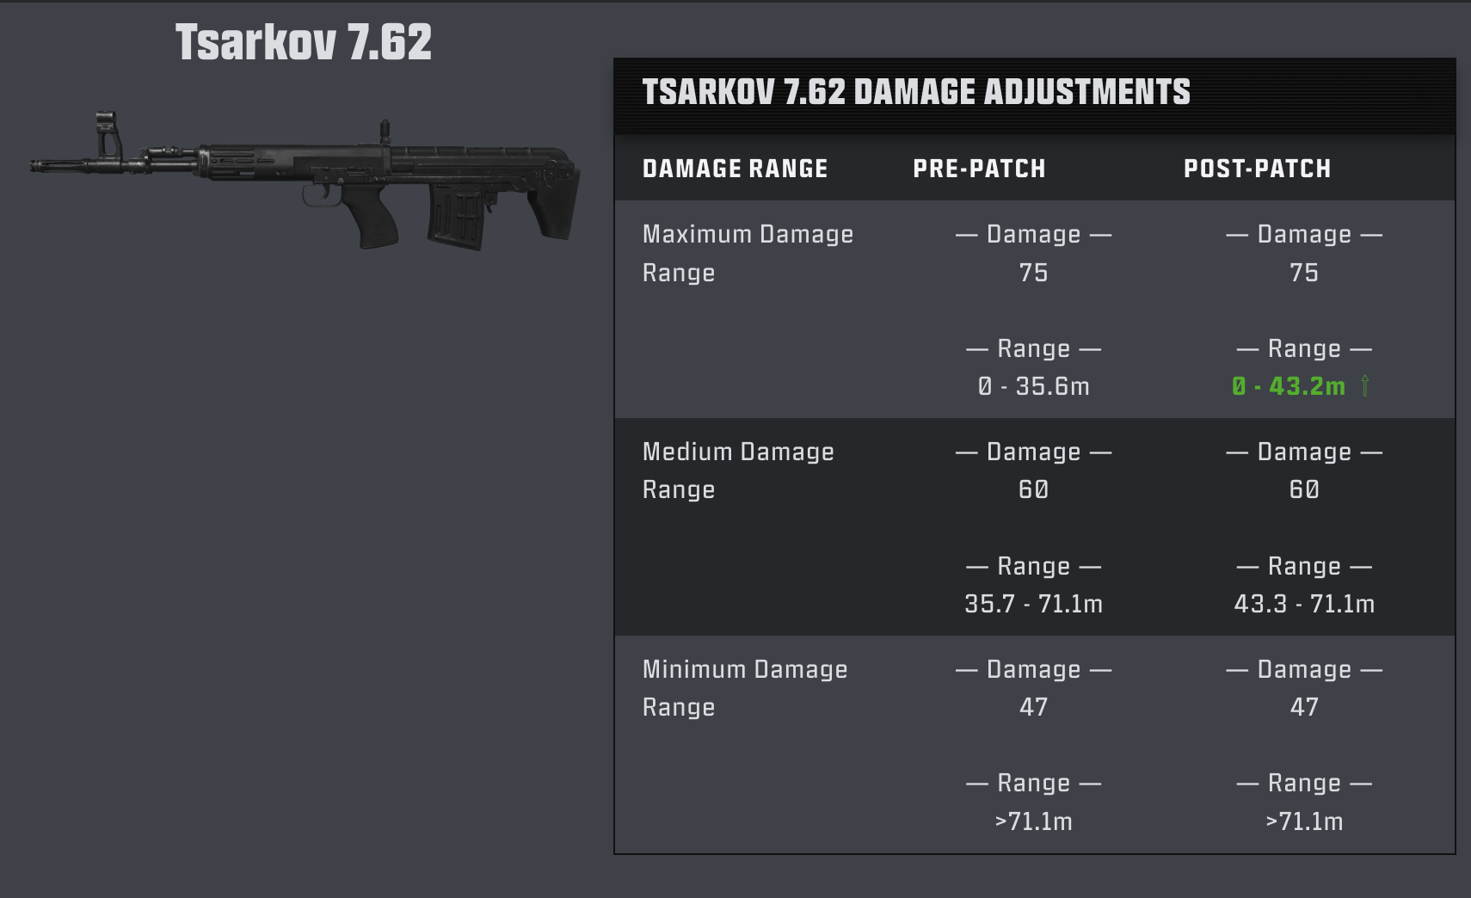Click the post-patch >71.1m range value
The width and height of the screenshot is (1471, 898).
click(x=1304, y=821)
